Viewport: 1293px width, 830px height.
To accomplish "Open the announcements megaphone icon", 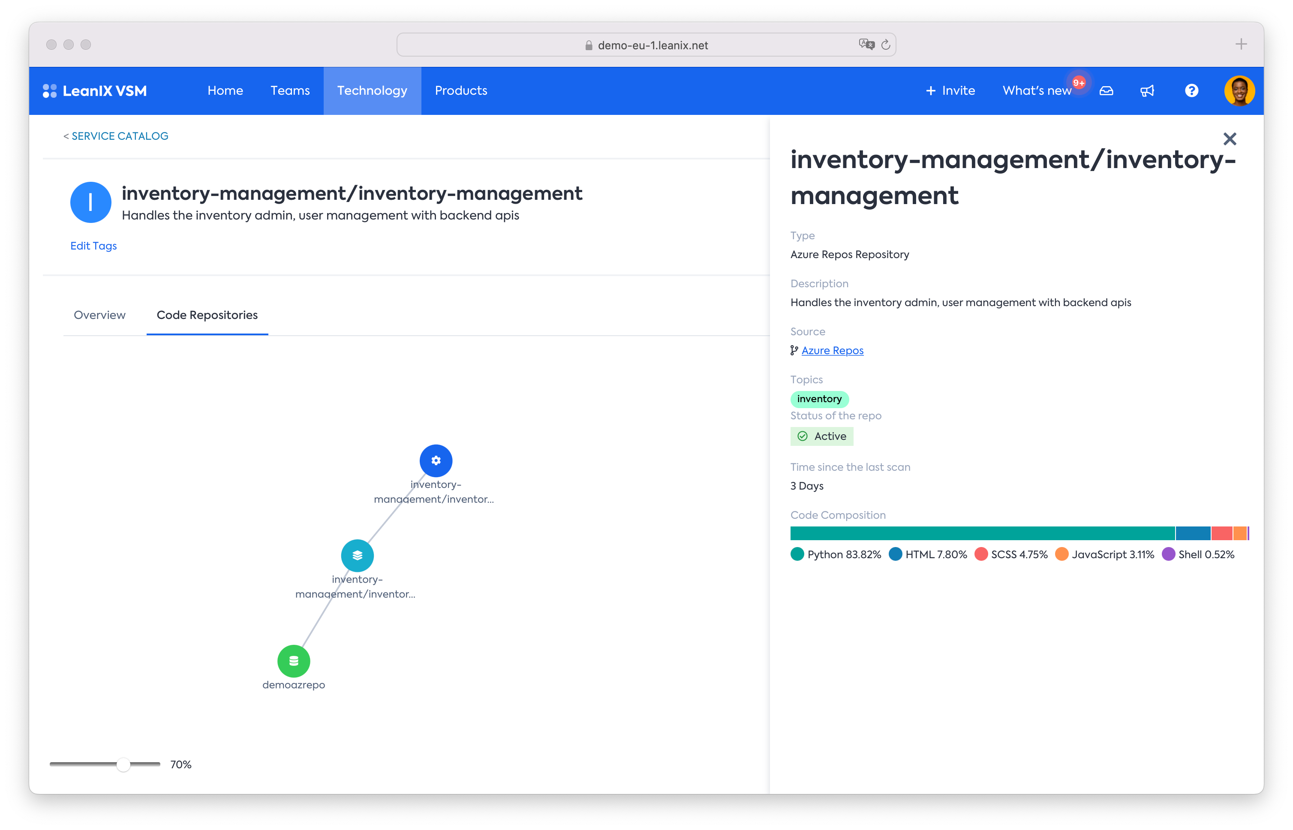I will [1147, 90].
